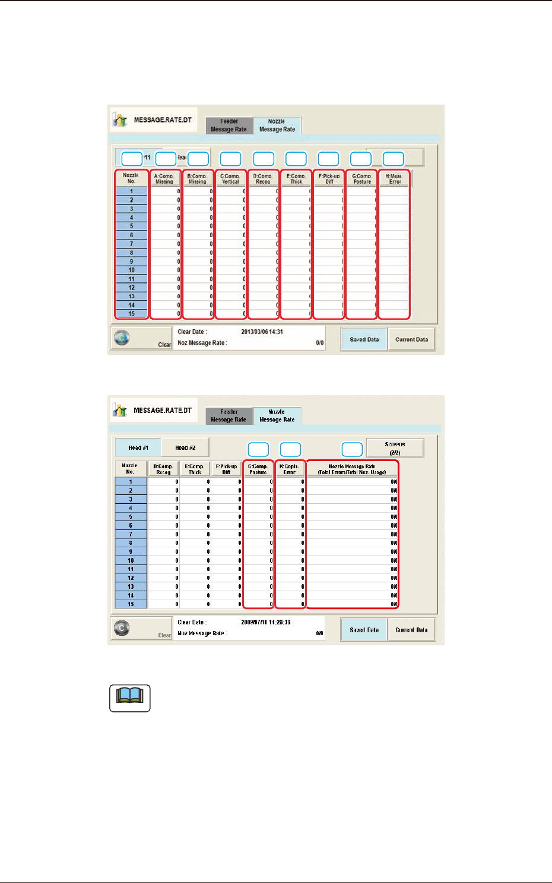
Task: Select nozzle row 10 in the 2013-dated screen
Action: tap(131, 270)
